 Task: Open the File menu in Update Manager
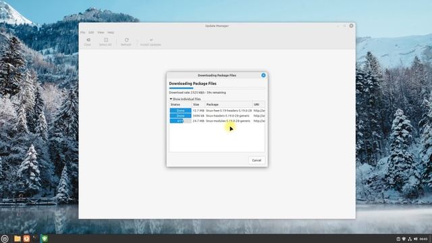pos(83,32)
